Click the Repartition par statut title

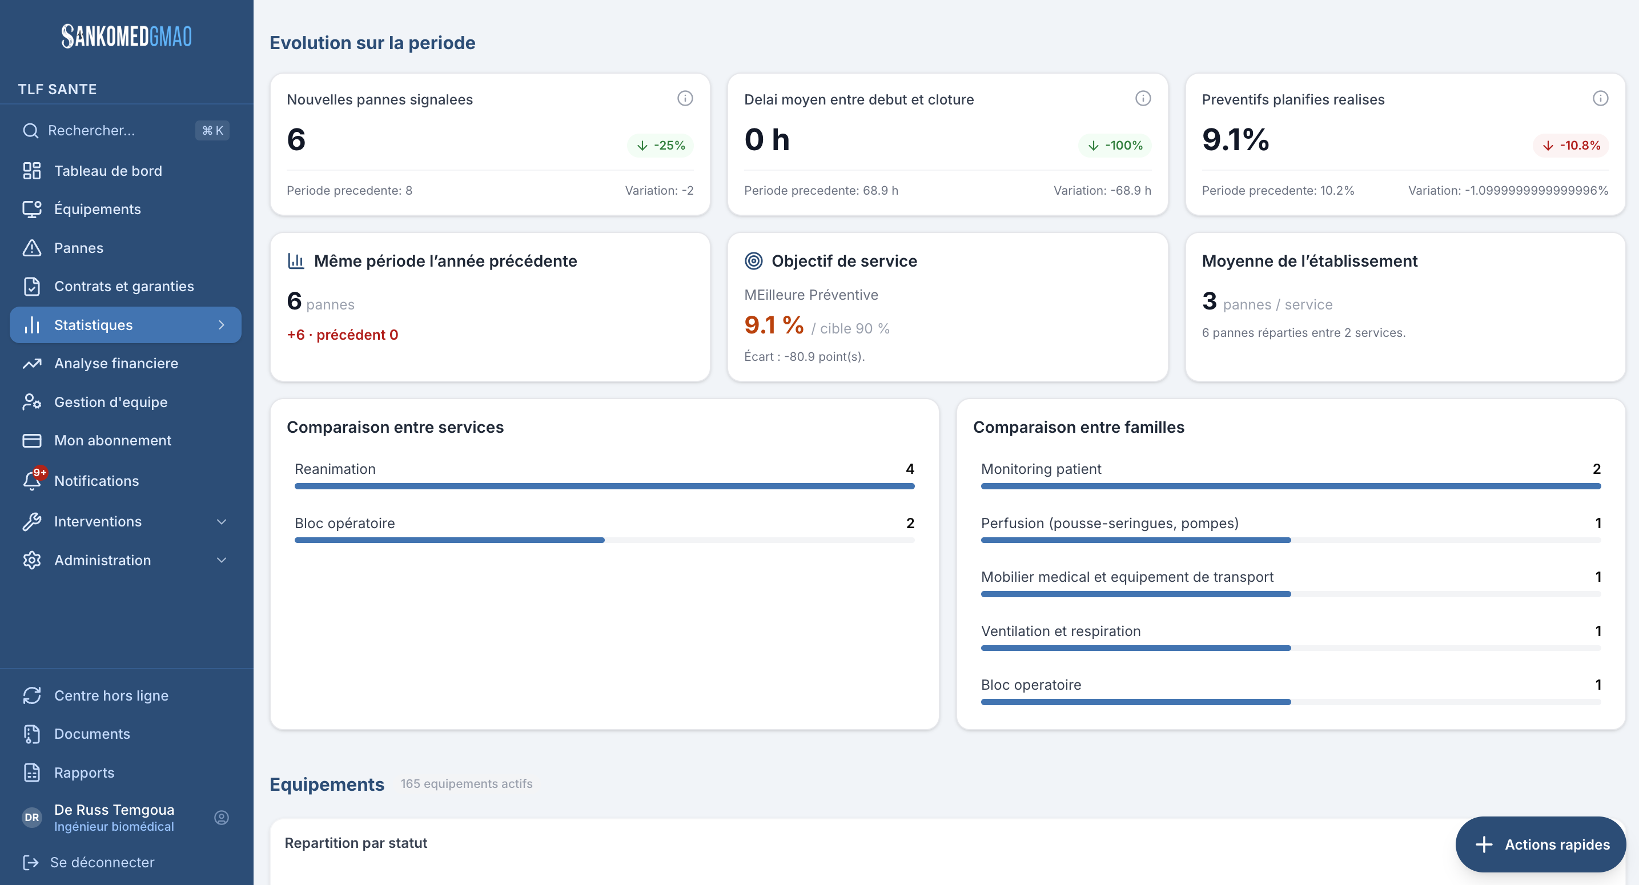[356, 843]
